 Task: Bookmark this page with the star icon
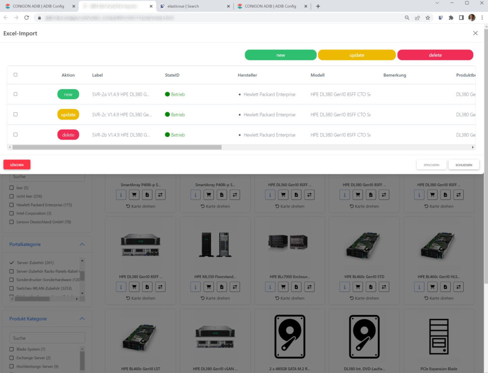(x=428, y=18)
